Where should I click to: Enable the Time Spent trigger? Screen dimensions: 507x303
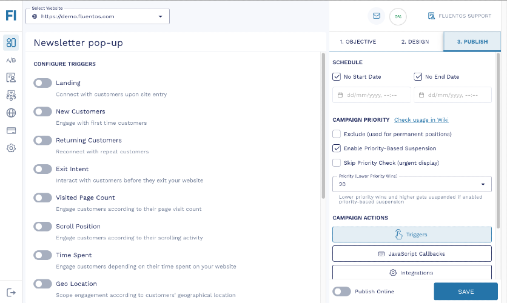point(42,255)
